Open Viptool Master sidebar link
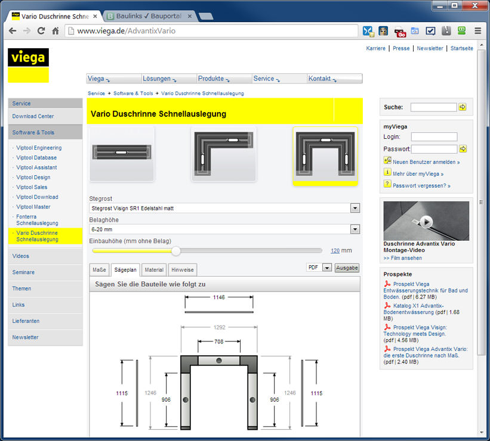Viewport: 490px width, 441px height. point(33,207)
